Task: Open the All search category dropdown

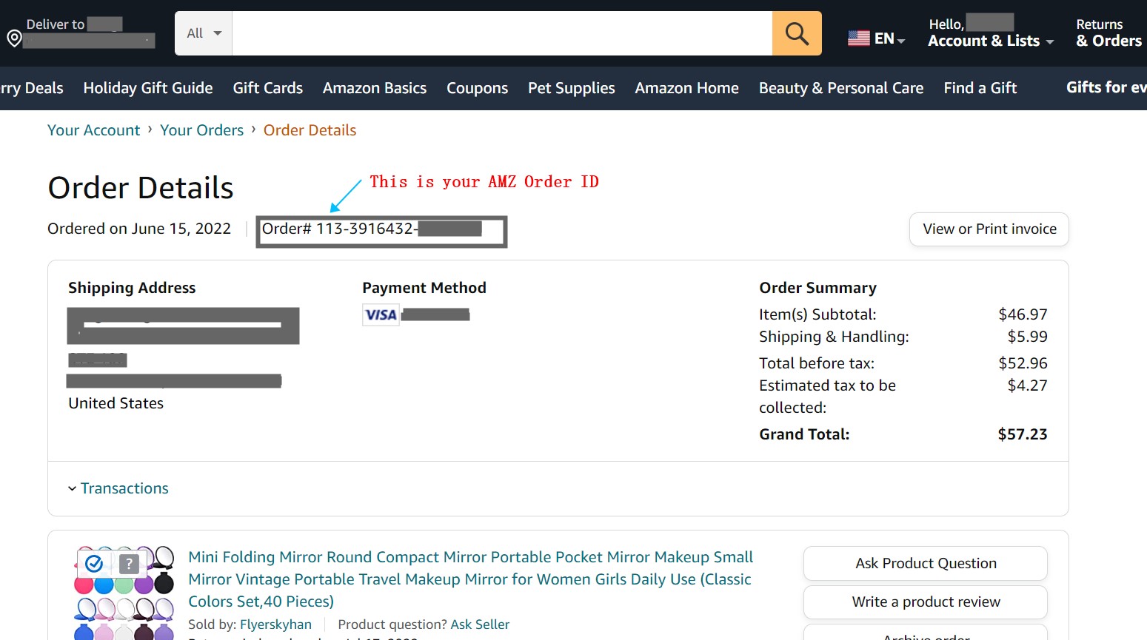Action: pyautogui.click(x=202, y=33)
